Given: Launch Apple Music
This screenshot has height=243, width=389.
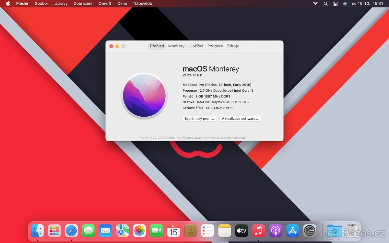Looking at the screenshot, I should pyautogui.click(x=258, y=231).
